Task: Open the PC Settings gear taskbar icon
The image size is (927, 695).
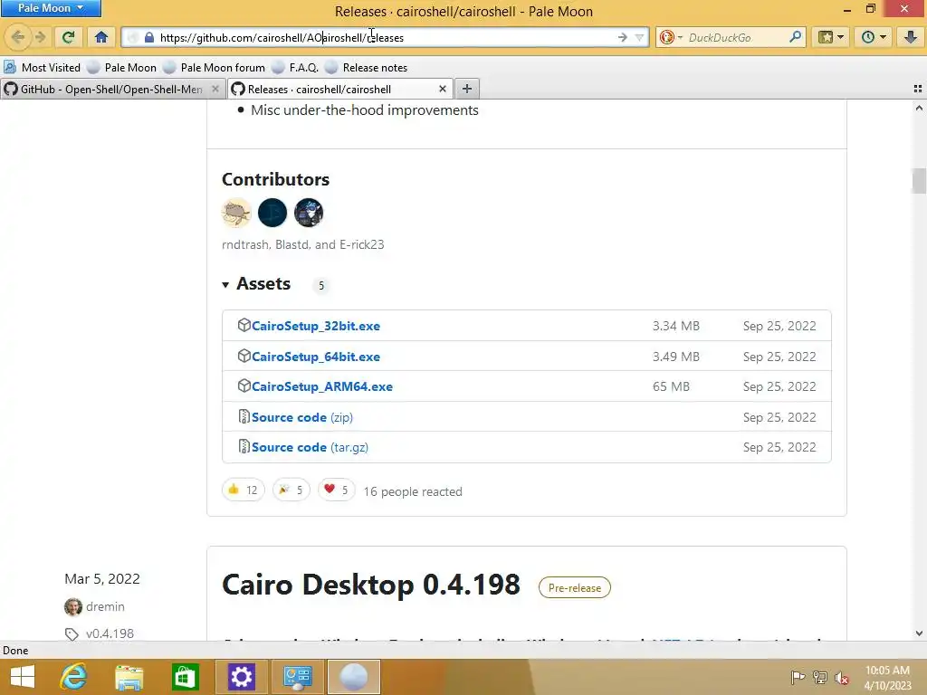Action: point(241,677)
